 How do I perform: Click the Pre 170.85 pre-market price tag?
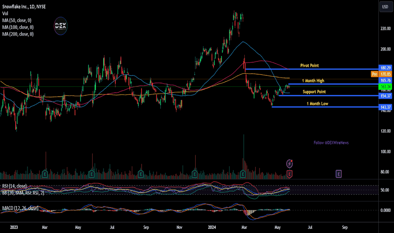[381, 74]
